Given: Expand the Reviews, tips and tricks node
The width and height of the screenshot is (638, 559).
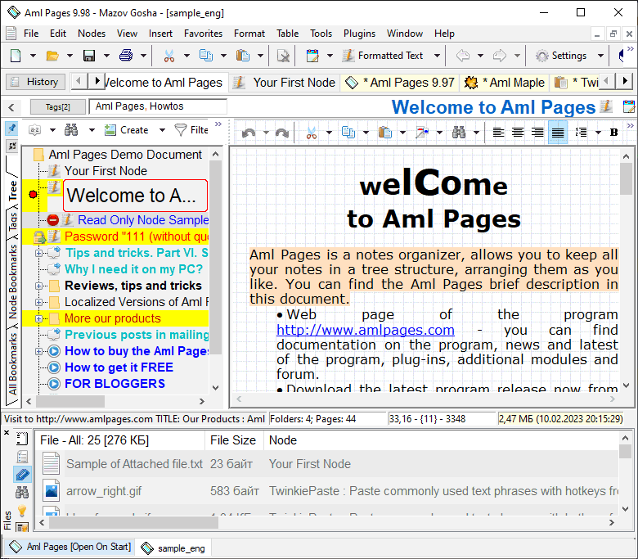Looking at the screenshot, I should click(38, 286).
